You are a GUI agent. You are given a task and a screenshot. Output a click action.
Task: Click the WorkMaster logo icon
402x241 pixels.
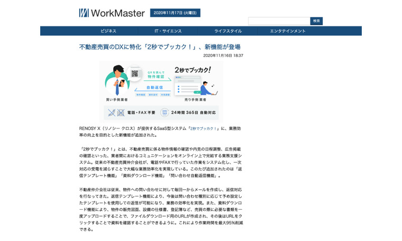point(84,13)
